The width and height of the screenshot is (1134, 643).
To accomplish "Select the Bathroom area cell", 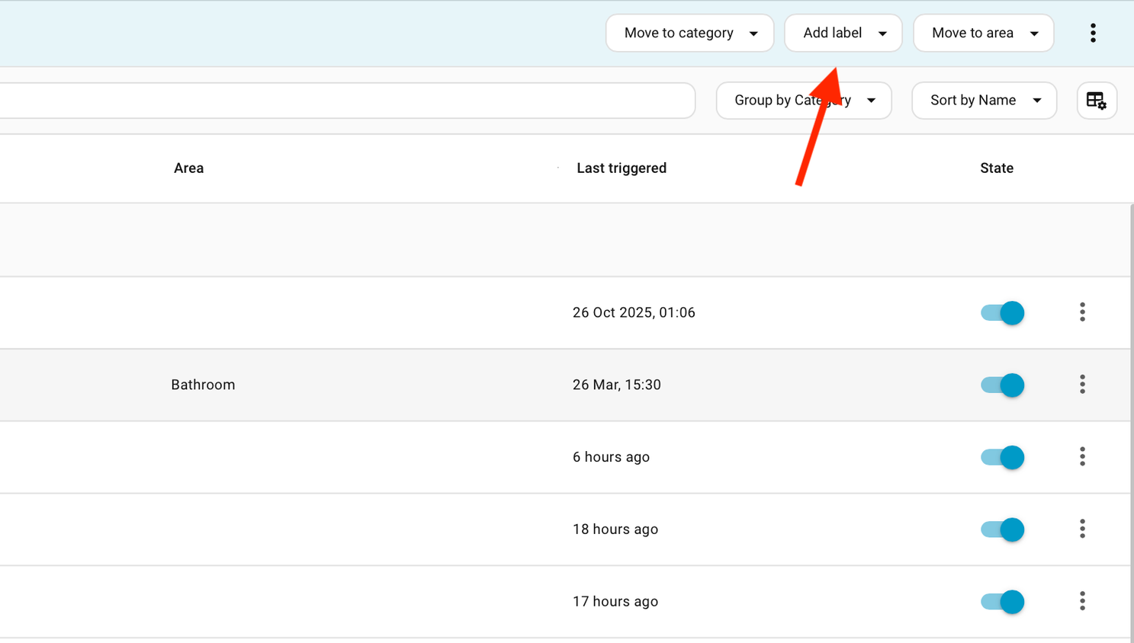I will pos(203,385).
